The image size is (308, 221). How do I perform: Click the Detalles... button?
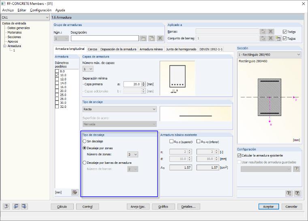(188, 207)
